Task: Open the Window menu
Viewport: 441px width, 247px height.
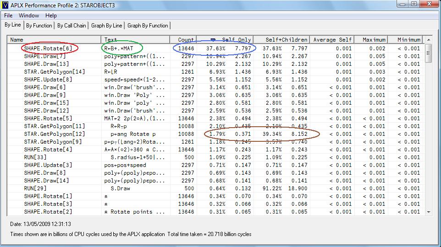Action: pos(29,16)
